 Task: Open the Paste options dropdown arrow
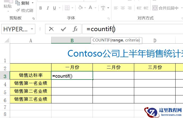point(8,11)
